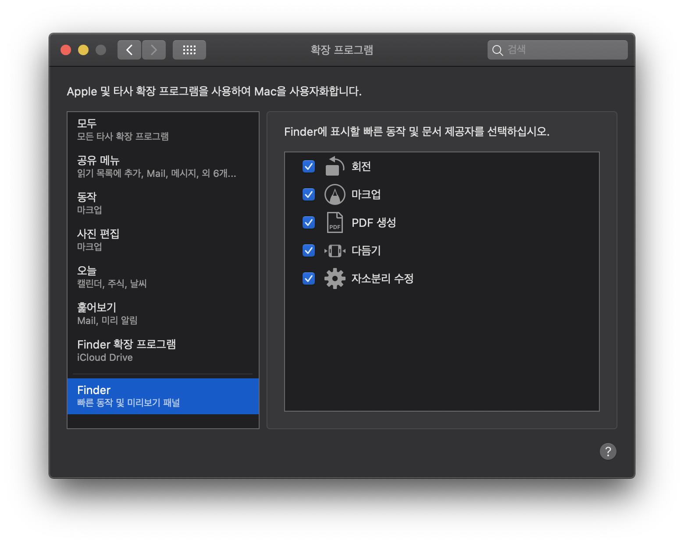Click the 다듬기 label text
This screenshot has width=684, height=543.
tap(366, 250)
